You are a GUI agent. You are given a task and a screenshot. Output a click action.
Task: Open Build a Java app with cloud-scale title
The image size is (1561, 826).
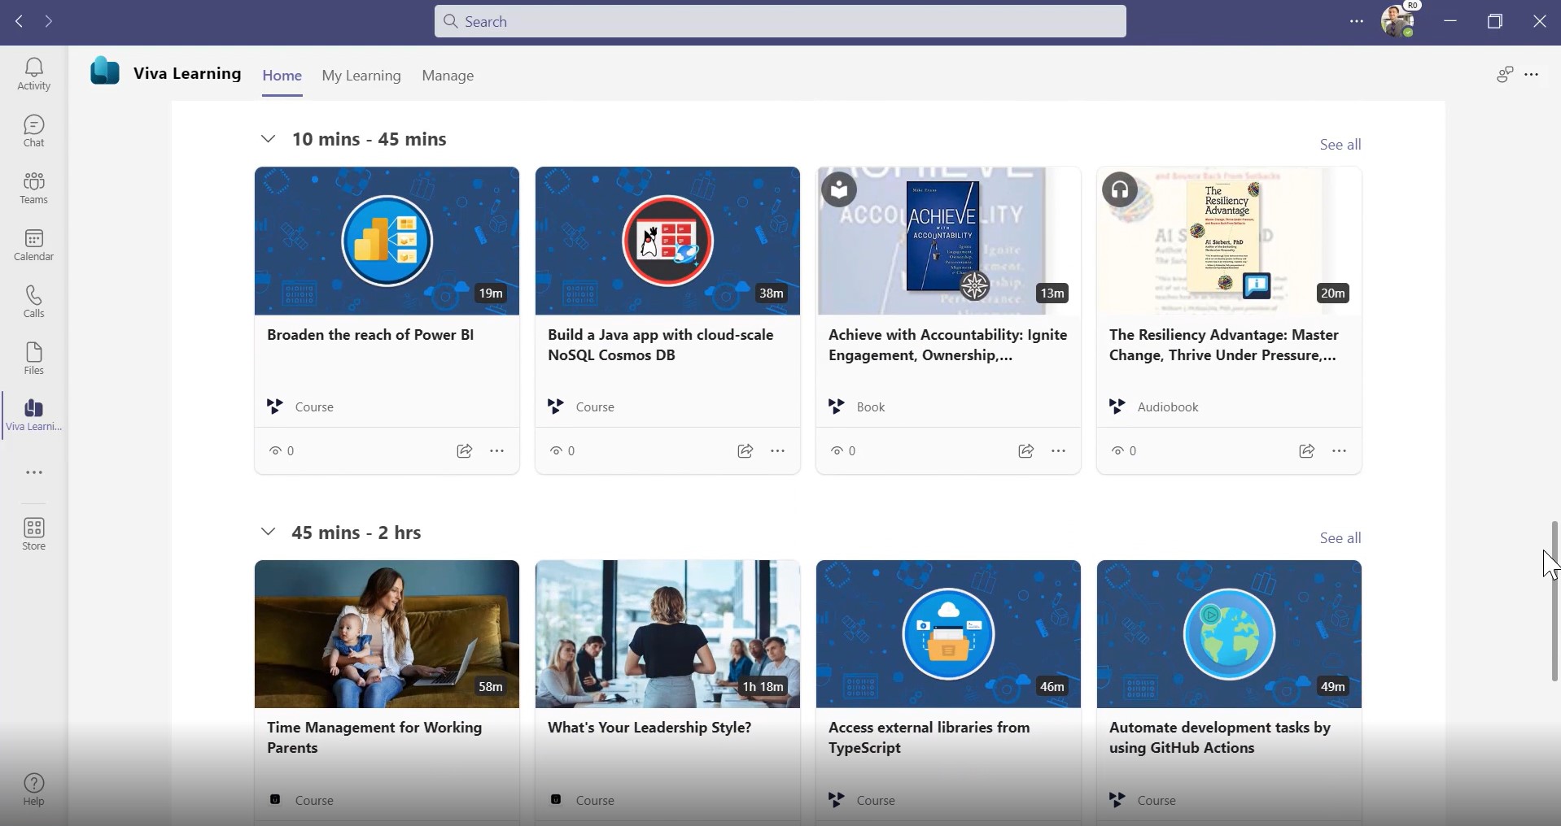pyautogui.click(x=661, y=345)
